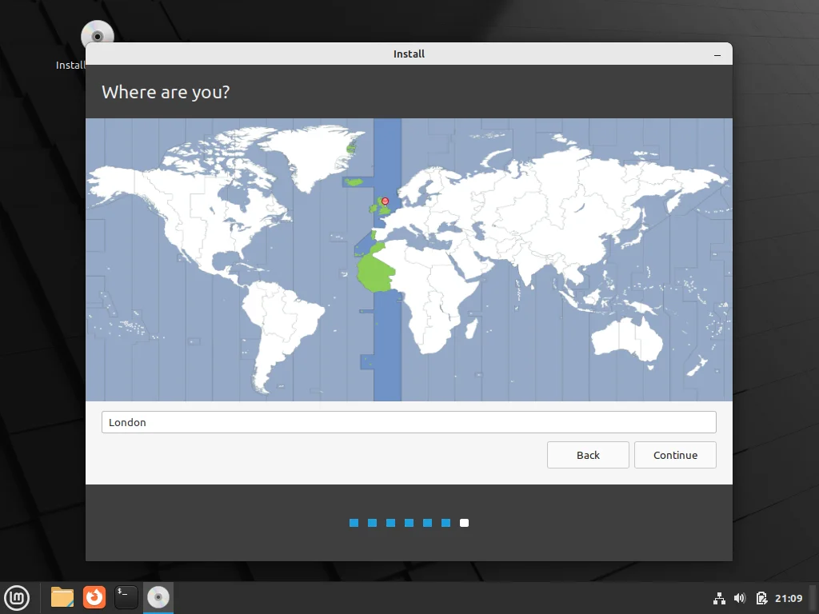Click the Continue button
Viewport: 819px width, 614px height.
[x=675, y=455]
